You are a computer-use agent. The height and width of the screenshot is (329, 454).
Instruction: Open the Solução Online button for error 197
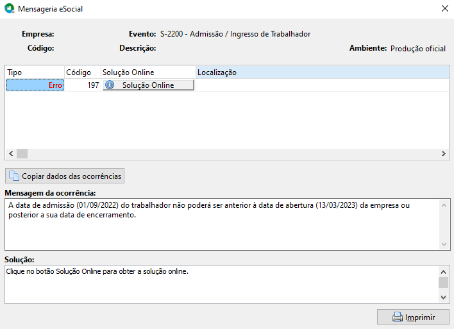[148, 85]
